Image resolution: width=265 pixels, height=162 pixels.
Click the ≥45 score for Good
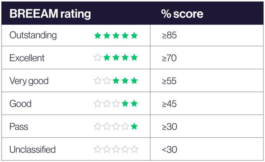(x=169, y=104)
